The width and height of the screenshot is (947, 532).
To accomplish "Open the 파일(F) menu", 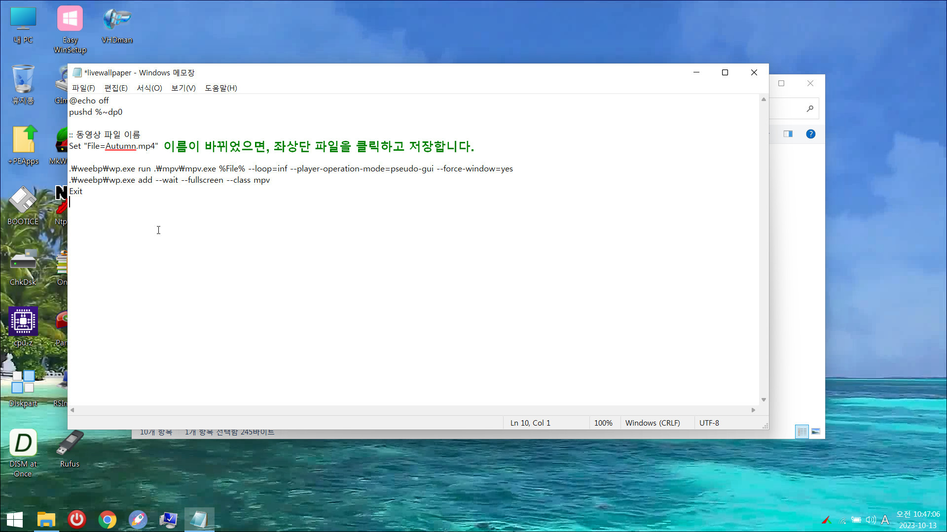I will (x=83, y=88).
